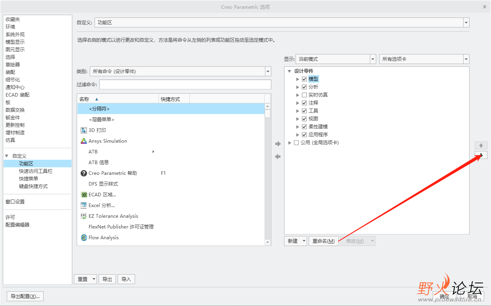Click the 快捷方式 column header
The width and height of the screenshot is (491, 306).
pyautogui.click(x=174, y=99)
